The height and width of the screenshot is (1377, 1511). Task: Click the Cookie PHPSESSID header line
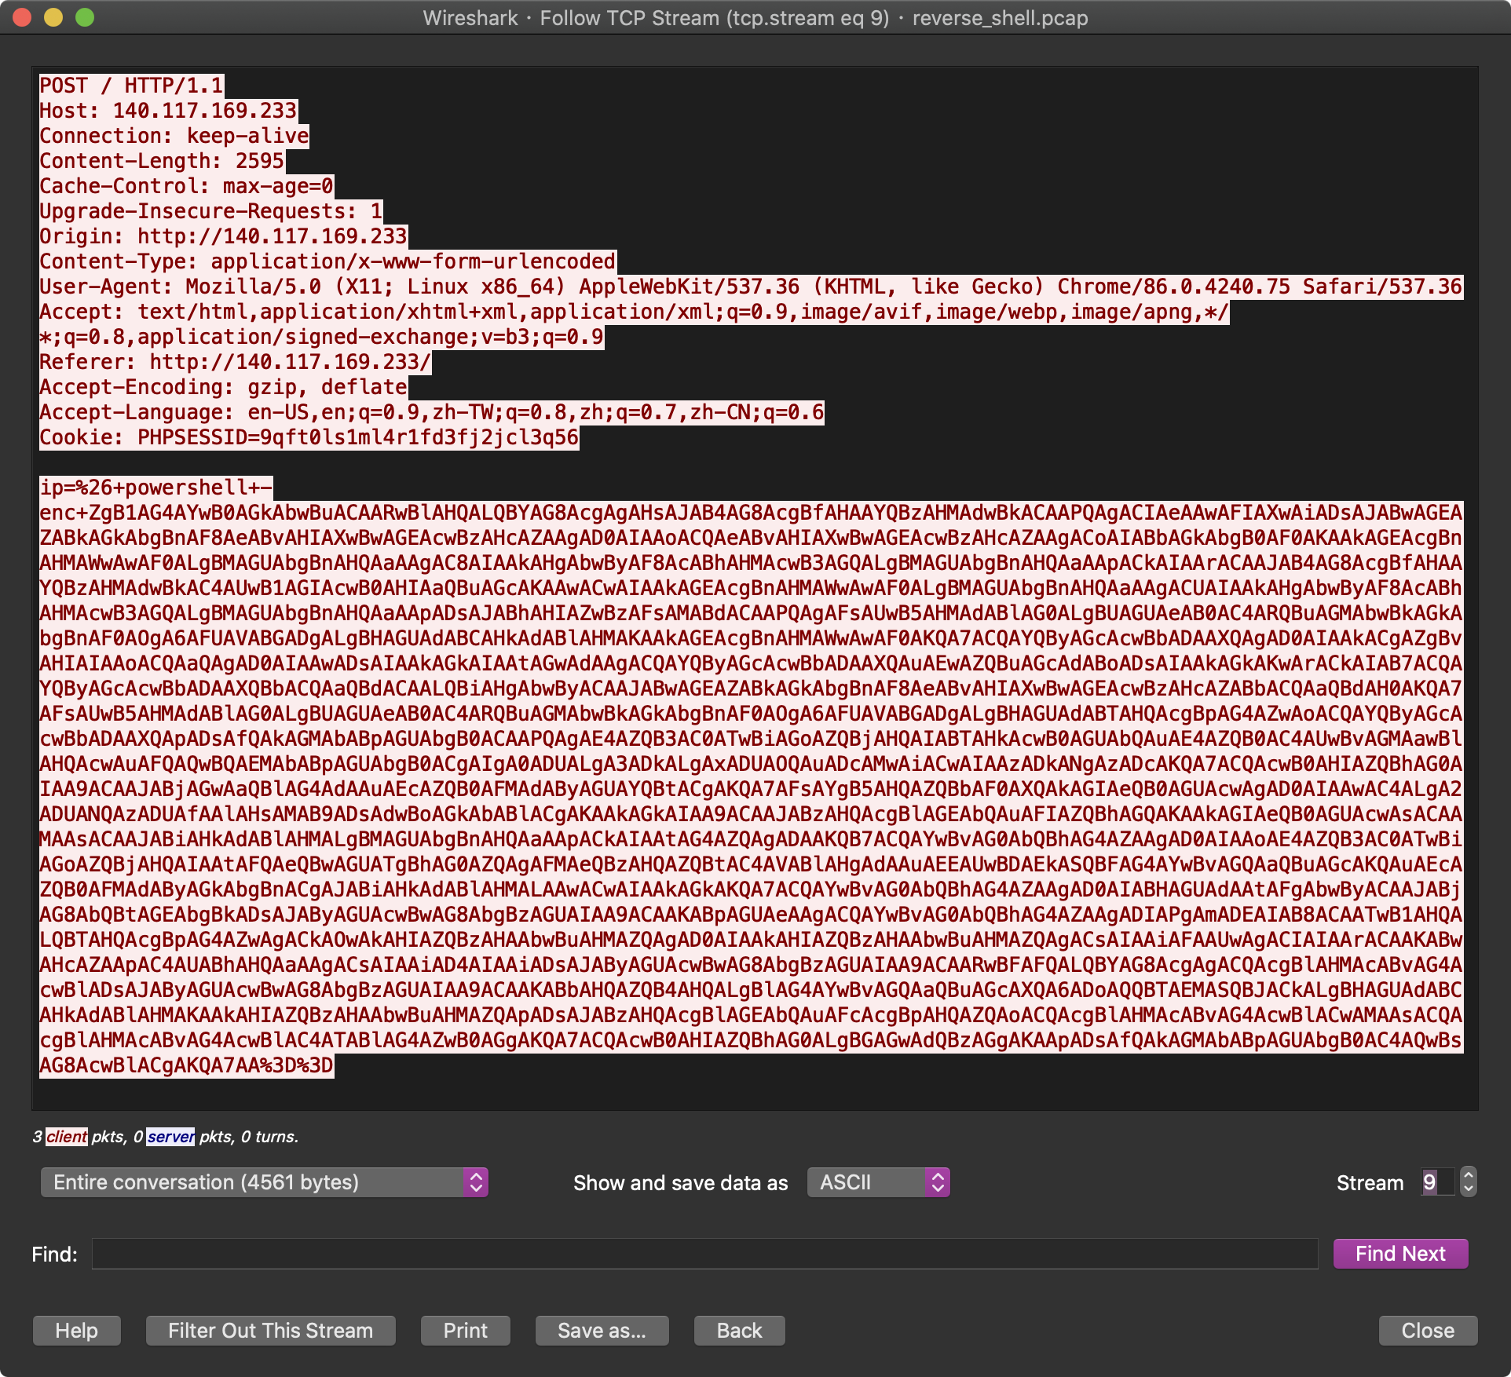(x=309, y=437)
